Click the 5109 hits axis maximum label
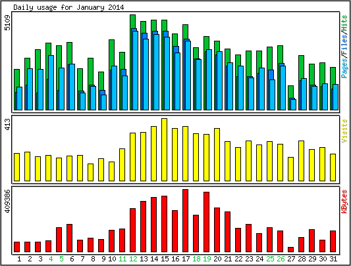 (x=7, y=22)
